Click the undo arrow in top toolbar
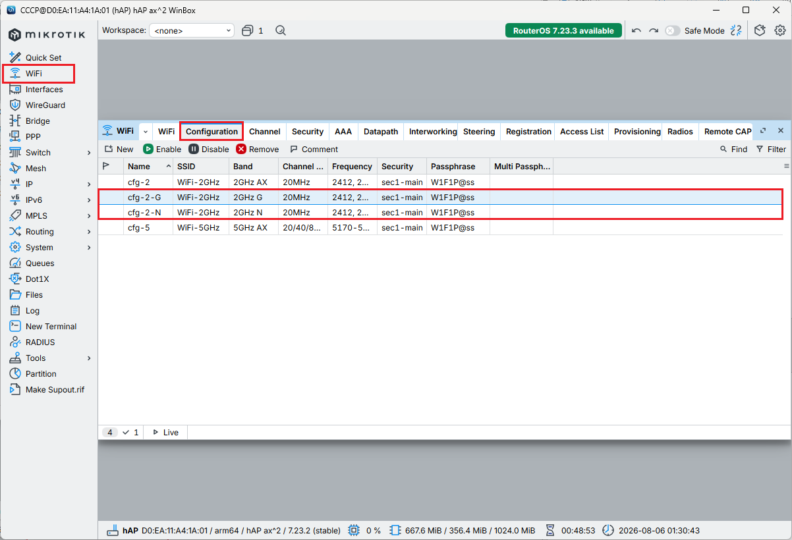This screenshot has height=540, width=792. (x=636, y=30)
